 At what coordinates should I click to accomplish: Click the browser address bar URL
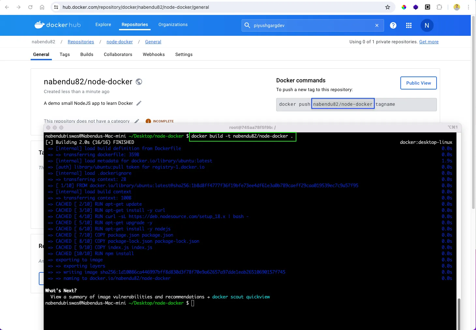coord(136,7)
